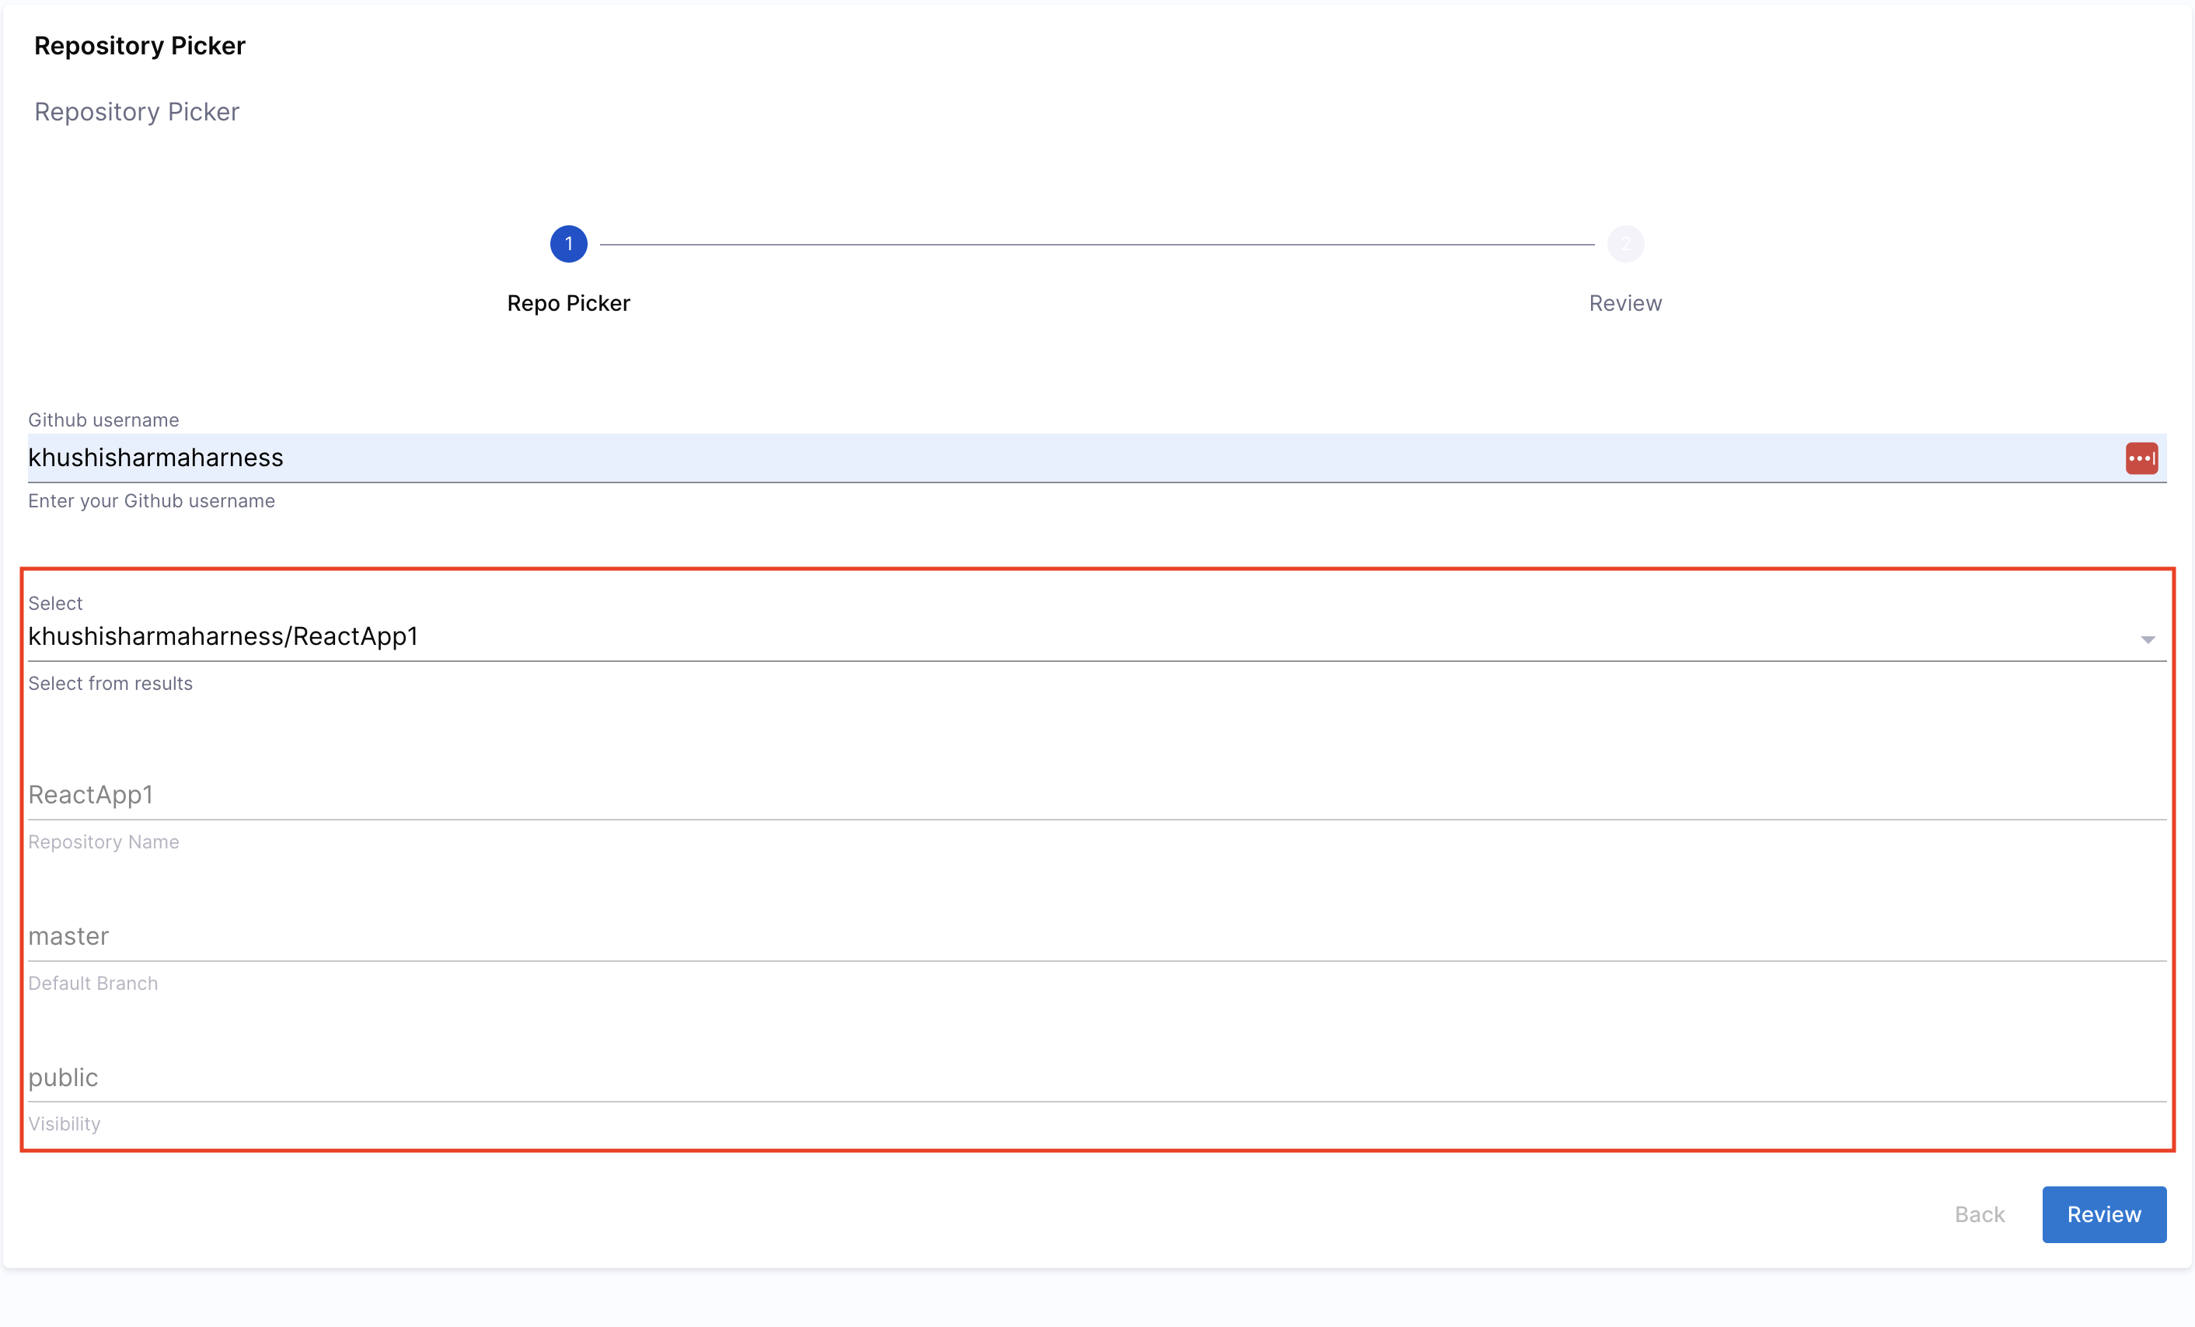Click the Github username input field
The height and width of the screenshot is (1327, 2195).
1069,458
